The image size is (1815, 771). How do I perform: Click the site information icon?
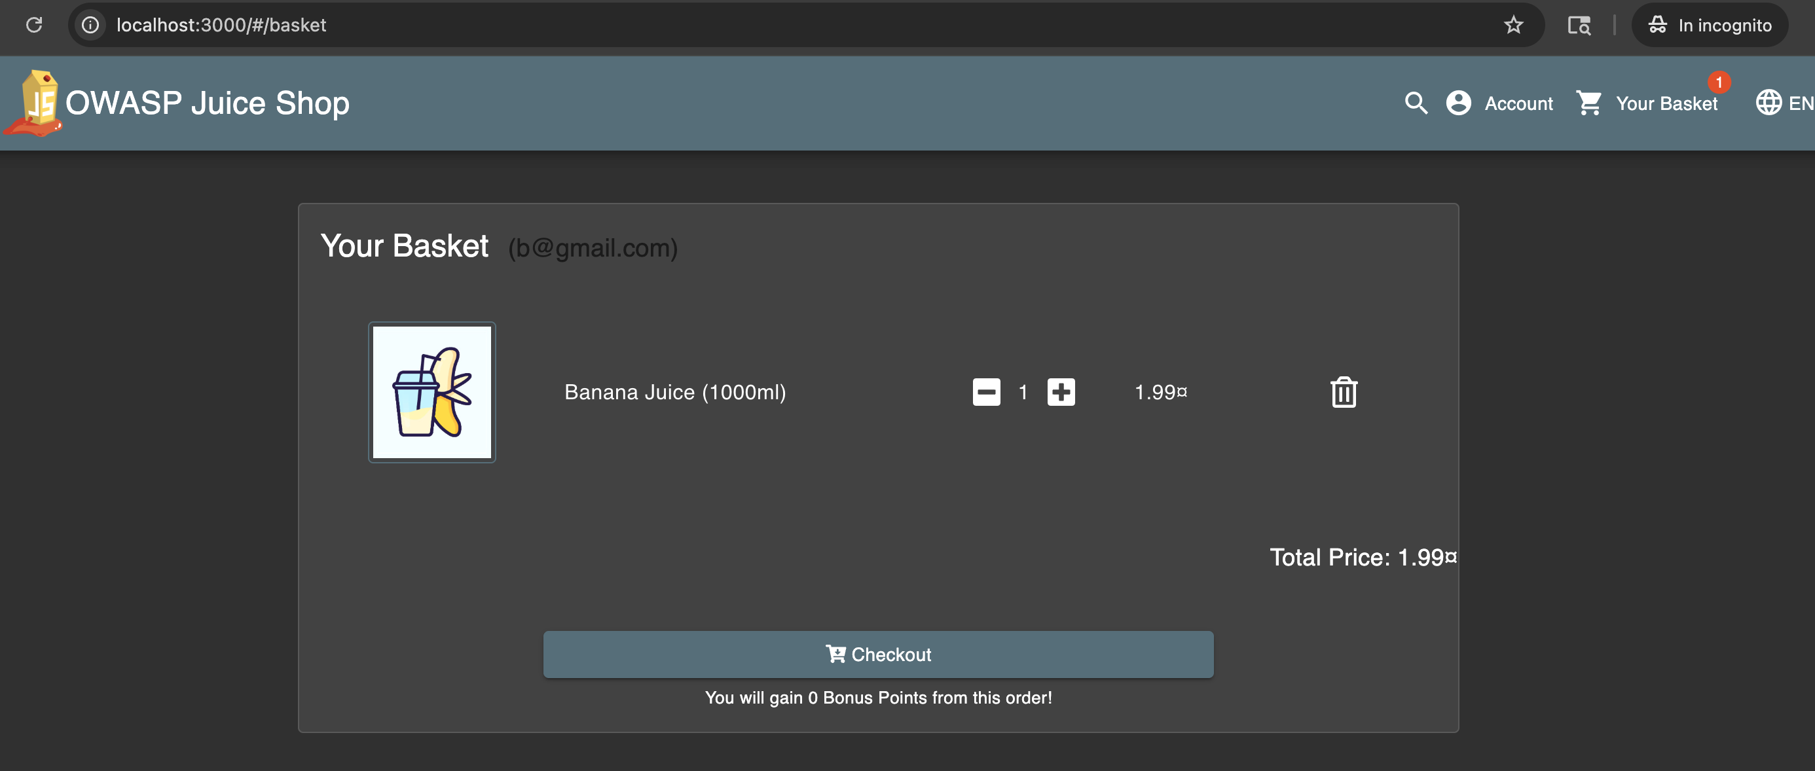[90, 26]
